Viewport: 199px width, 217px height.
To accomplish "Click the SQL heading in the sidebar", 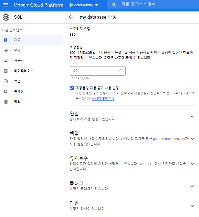I will tap(18, 17).
